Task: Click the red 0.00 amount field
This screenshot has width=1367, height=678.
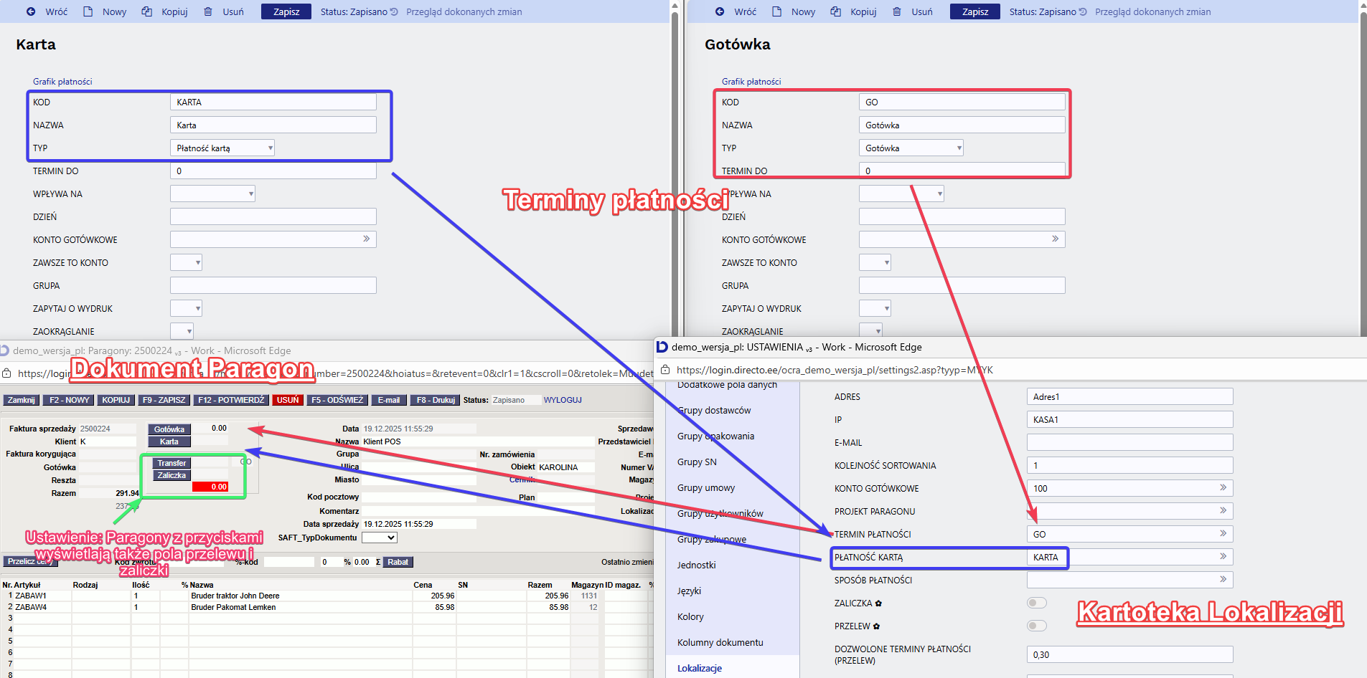Action: coord(210,487)
